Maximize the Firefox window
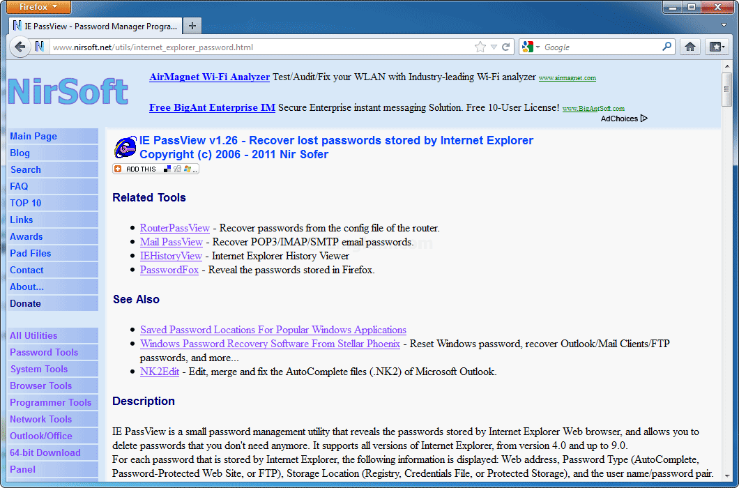The image size is (739, 488). tap(692, 6)
